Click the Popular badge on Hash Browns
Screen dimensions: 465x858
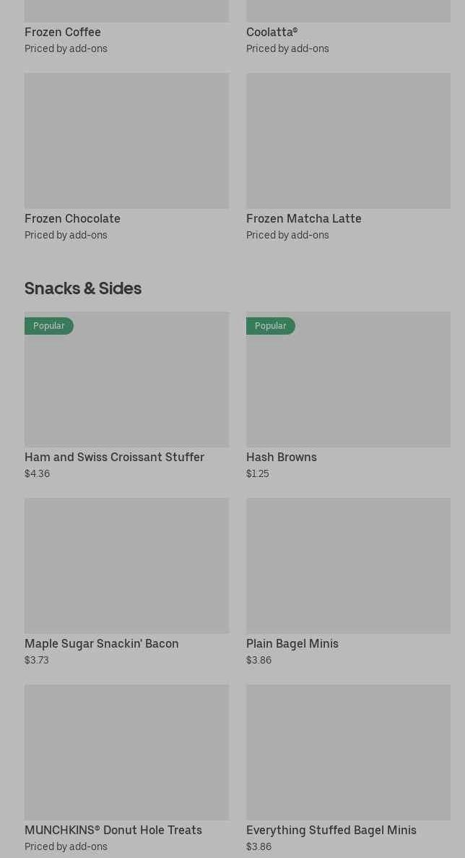[271, 326]
